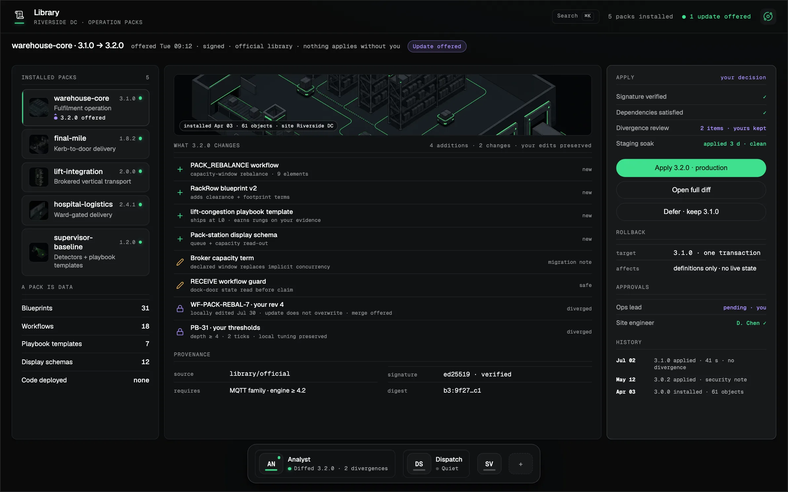This screenshot has height=492, width=788.
Task: Click Apply 3.2.0 · production button
Action: 691,168
